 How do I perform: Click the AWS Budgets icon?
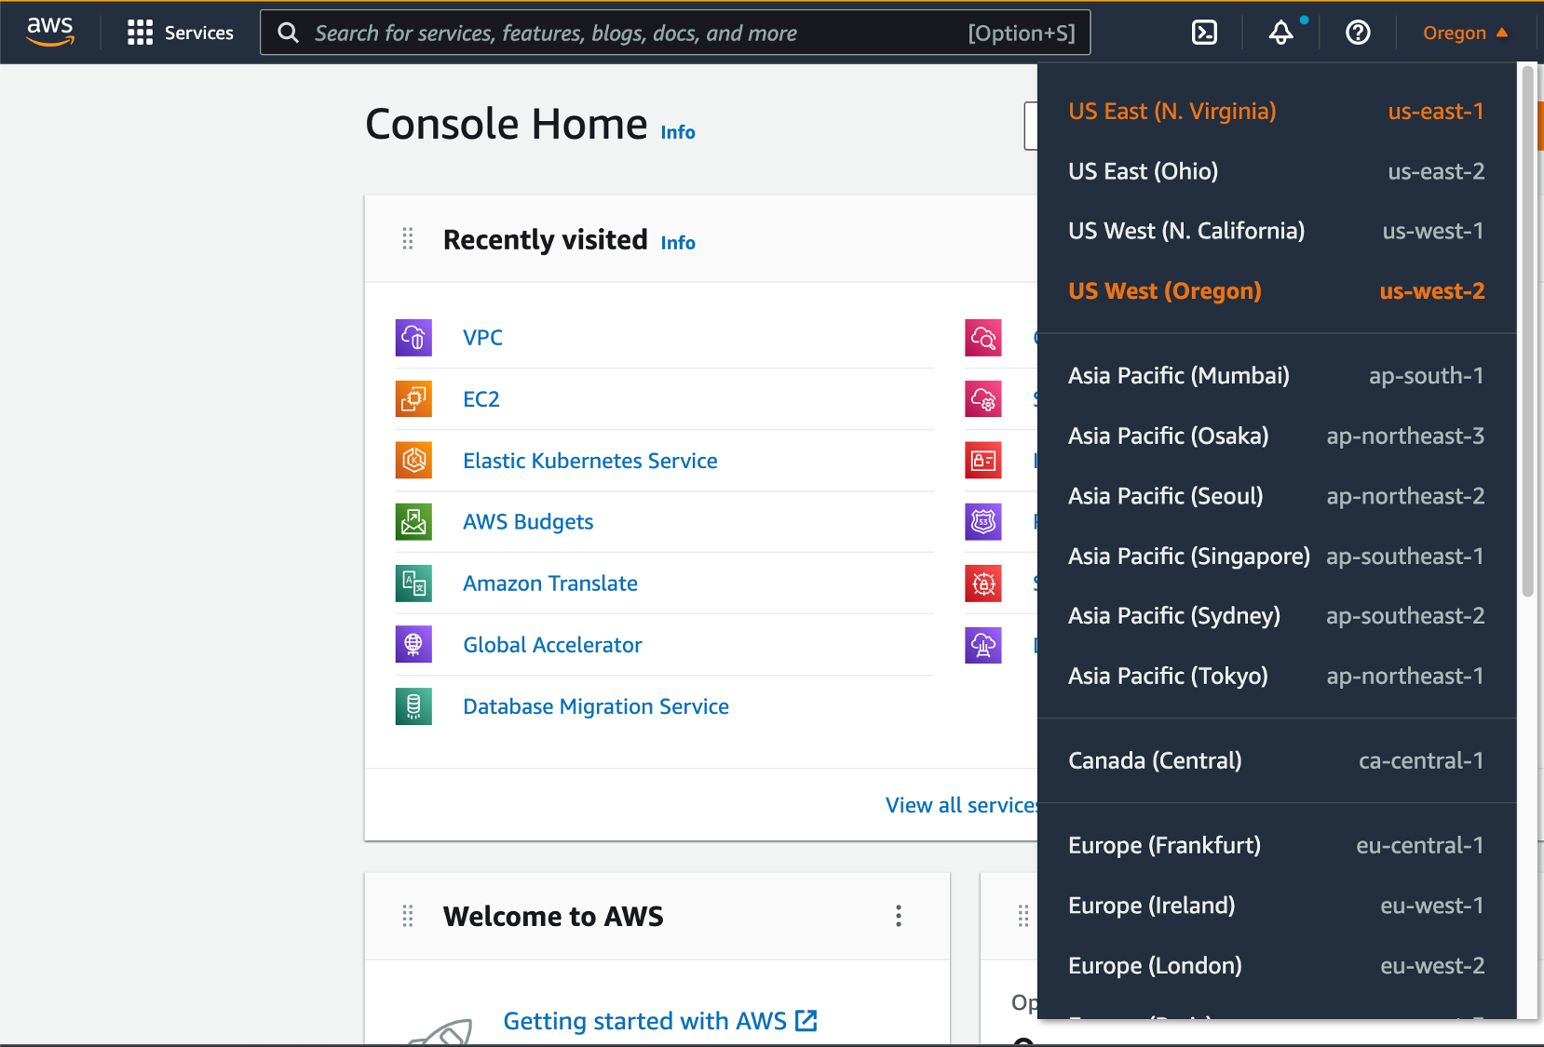tap(413, 522)
